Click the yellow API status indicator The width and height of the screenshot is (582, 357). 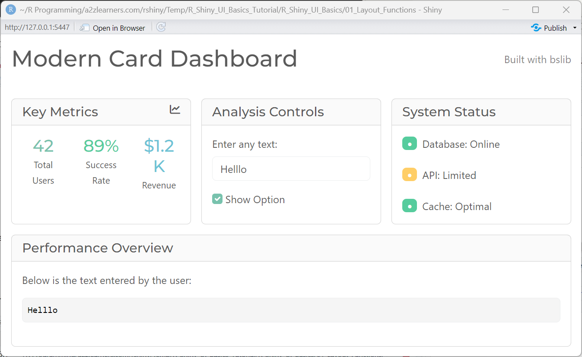click(x=409, y=175)
